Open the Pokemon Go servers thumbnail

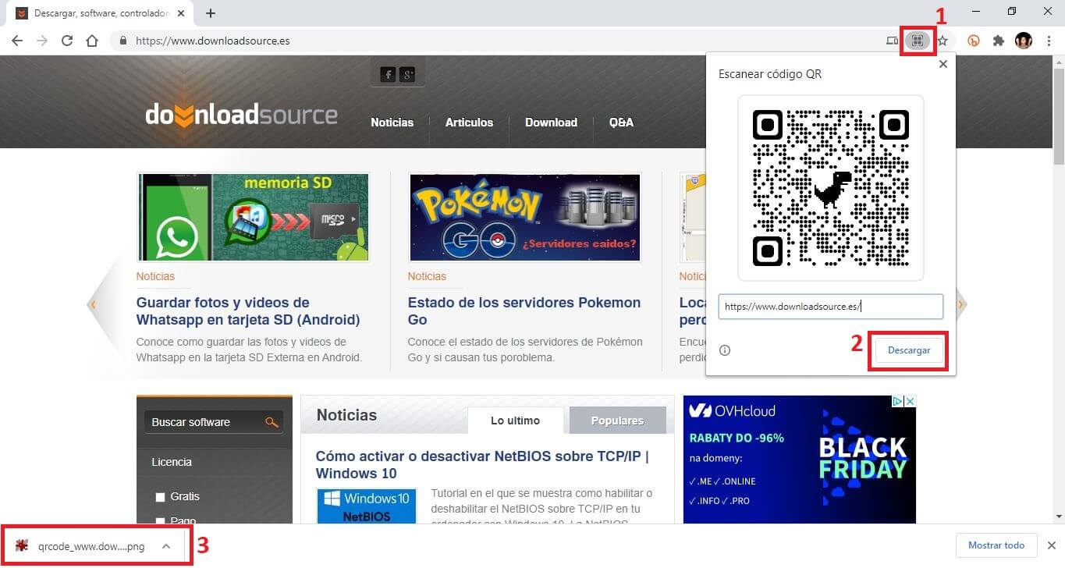(524, 217)
